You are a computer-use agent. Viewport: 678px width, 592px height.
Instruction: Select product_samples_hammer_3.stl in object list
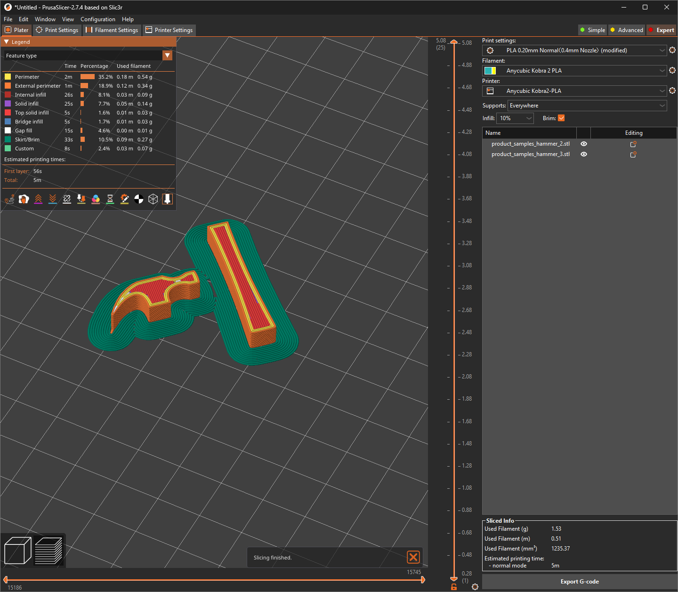pos(531,154)
